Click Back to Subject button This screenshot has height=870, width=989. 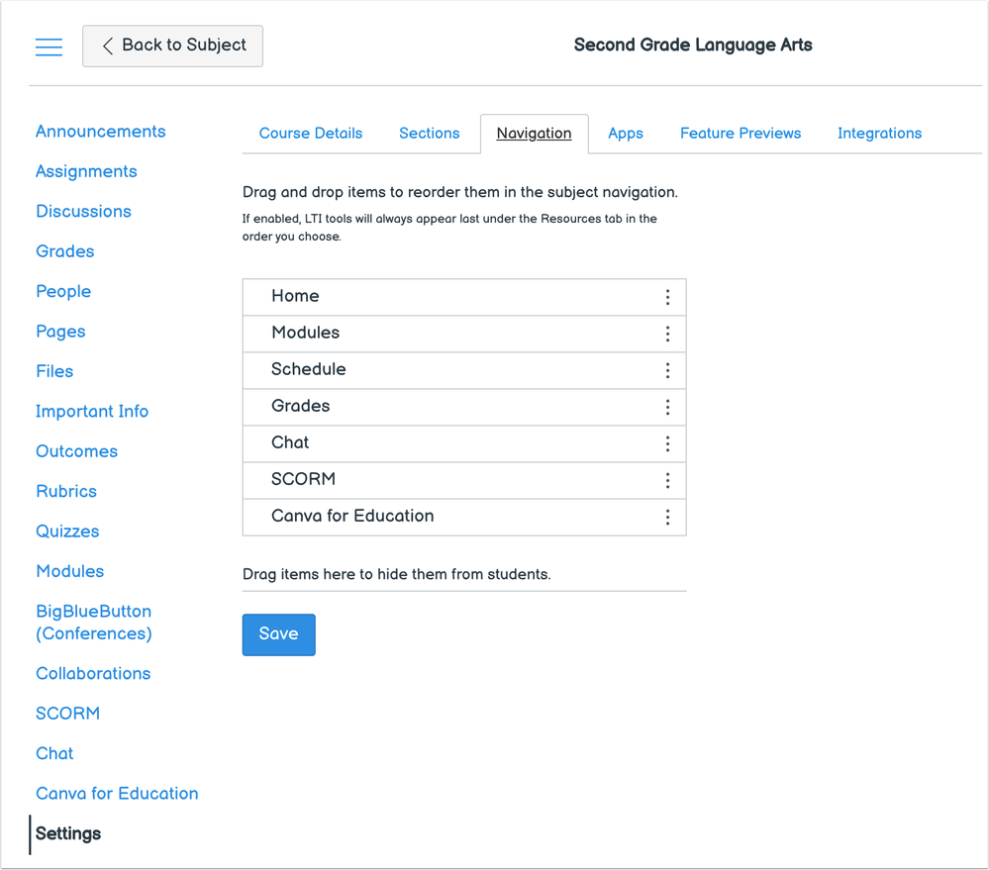(173, 46)
